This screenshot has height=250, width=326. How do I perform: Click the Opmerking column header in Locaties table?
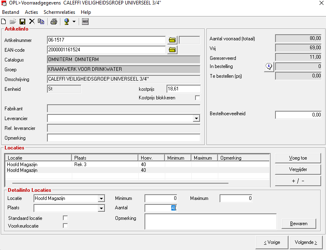tap(244, 158)
